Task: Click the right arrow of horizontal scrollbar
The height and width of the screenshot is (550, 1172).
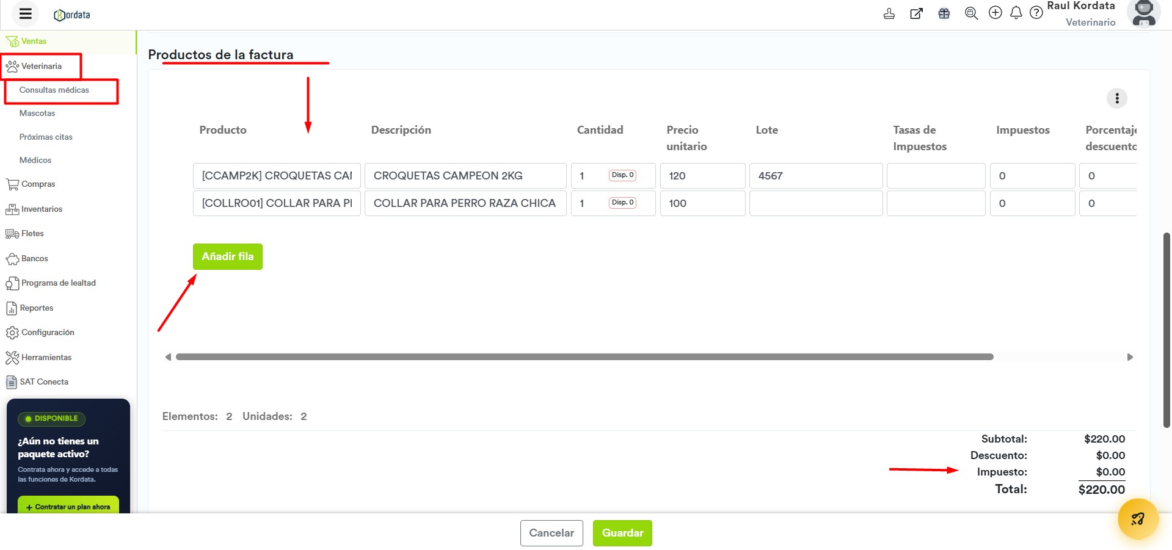Action: coord(1130,357)
